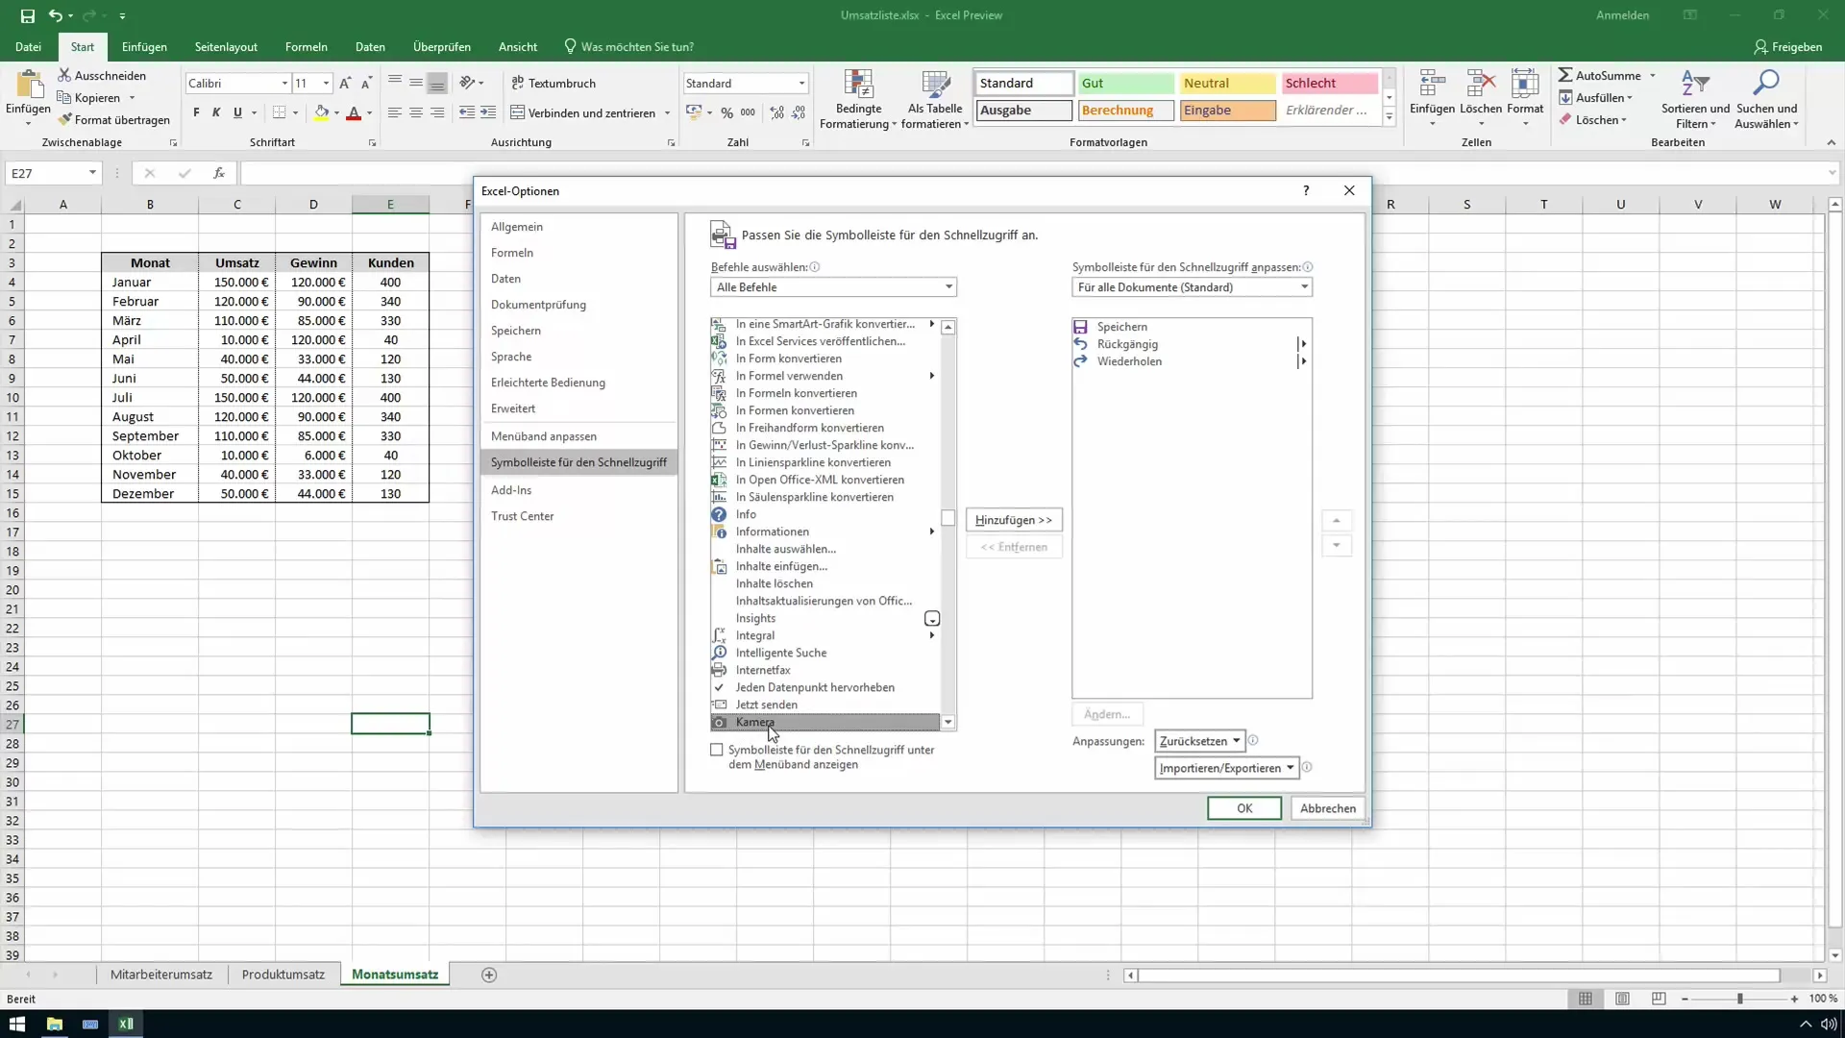Viewport: 1845px width, 1038px height.
Task: Apply the Gut cell style
Action: (1125, 84)
